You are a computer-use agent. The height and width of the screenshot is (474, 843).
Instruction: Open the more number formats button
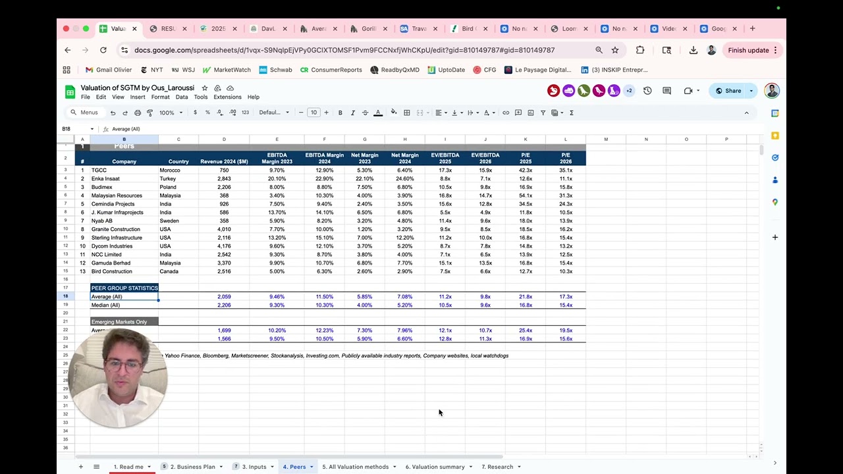click(245, 113)
